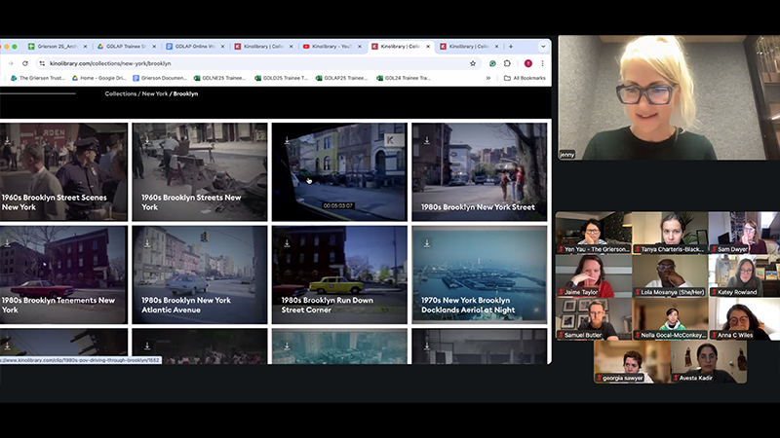Open 1980s Brooklyn Run Down Street Corner clip

point(338,274)
